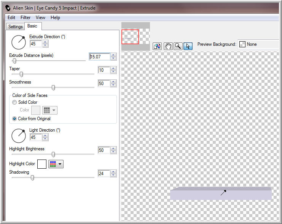Click the Shadowing value field

(x=104, y=174)
